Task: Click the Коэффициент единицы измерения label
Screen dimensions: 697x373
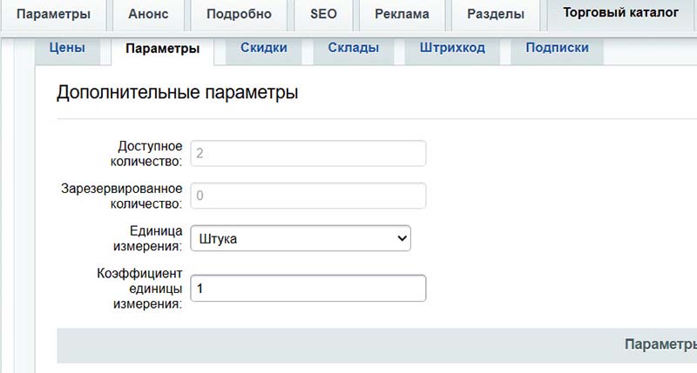Action: [139, 289]
